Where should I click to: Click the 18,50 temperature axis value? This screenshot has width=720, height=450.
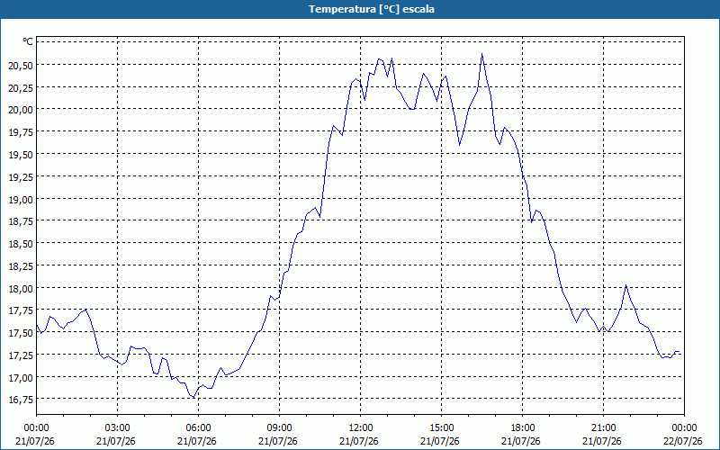(21, 244)
